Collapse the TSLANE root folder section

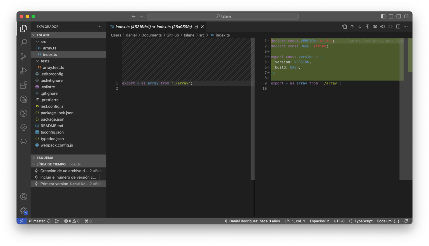coord(68,35)
